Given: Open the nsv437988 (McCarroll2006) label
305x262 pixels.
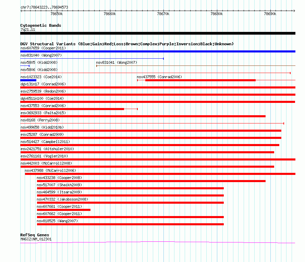Looking at the screenshot, I should pos(50,170).
